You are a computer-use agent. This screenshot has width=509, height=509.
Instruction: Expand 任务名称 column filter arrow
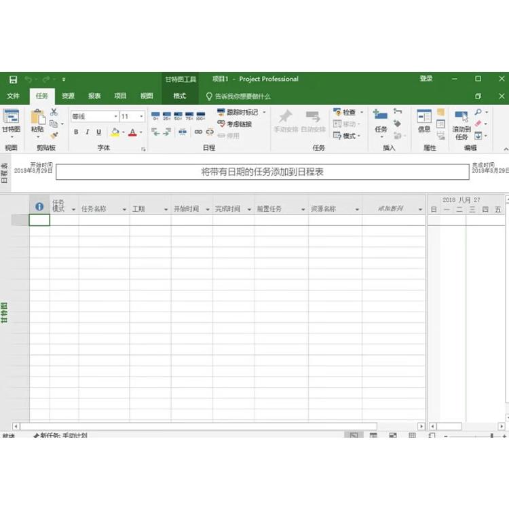click(x=124, y=210)
